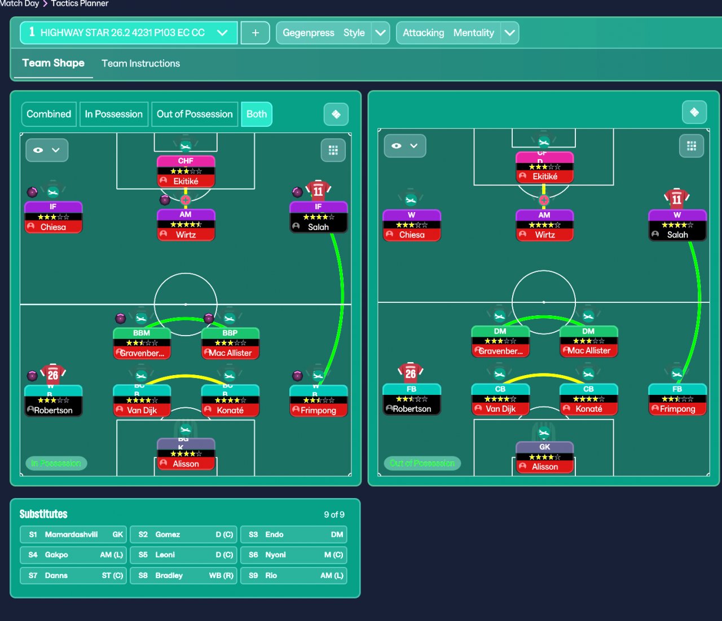Click the teal plane icon above Chiesa's W card
The width and height of the screenshot is (722, 621).
[411, 199]
